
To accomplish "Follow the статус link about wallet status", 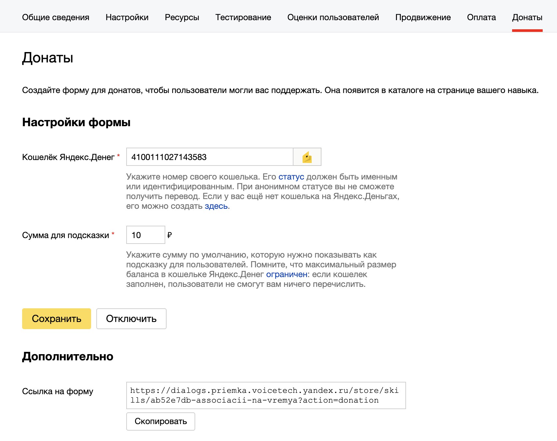I will point(291,177).
